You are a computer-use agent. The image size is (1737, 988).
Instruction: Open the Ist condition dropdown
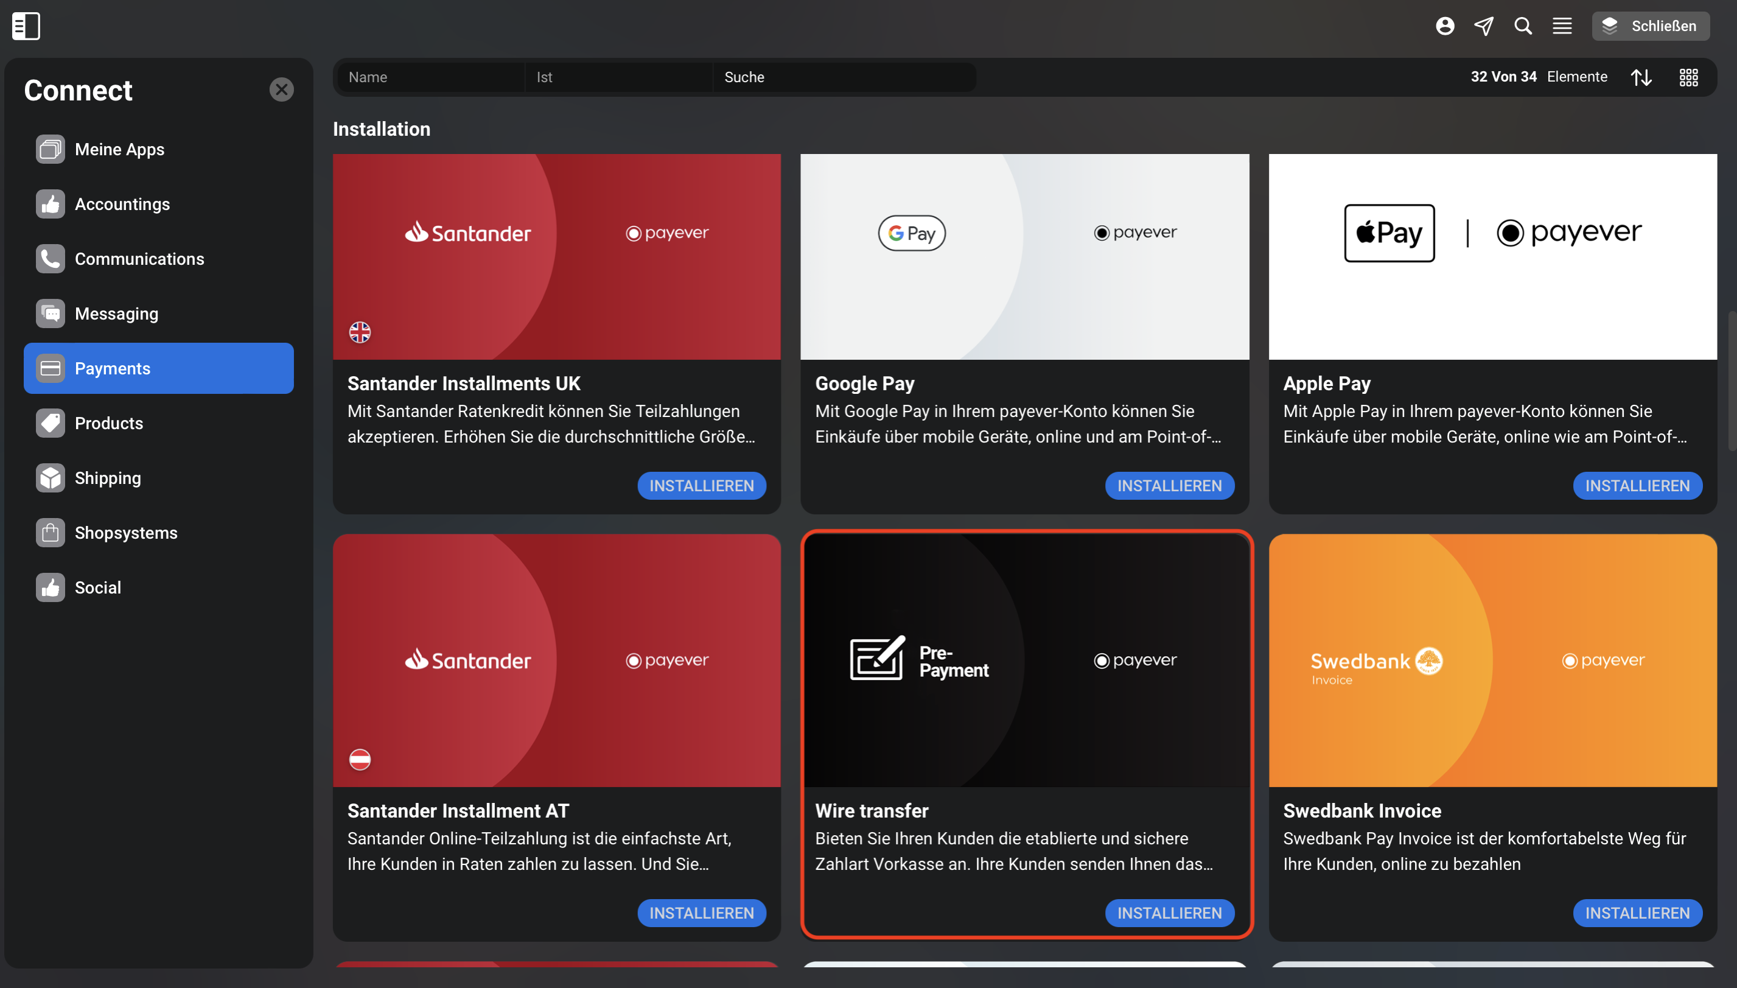point(618,77)
